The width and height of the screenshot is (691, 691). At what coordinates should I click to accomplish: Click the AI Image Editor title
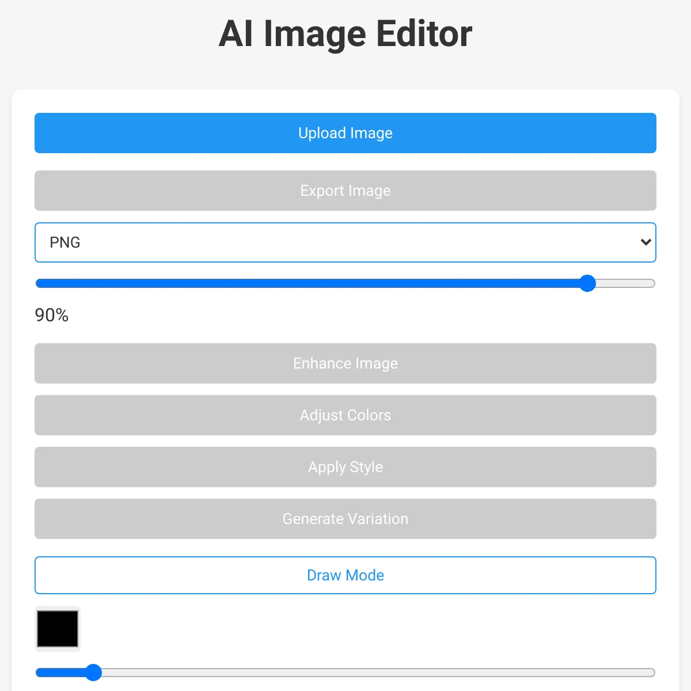click(x=345, y=33)
